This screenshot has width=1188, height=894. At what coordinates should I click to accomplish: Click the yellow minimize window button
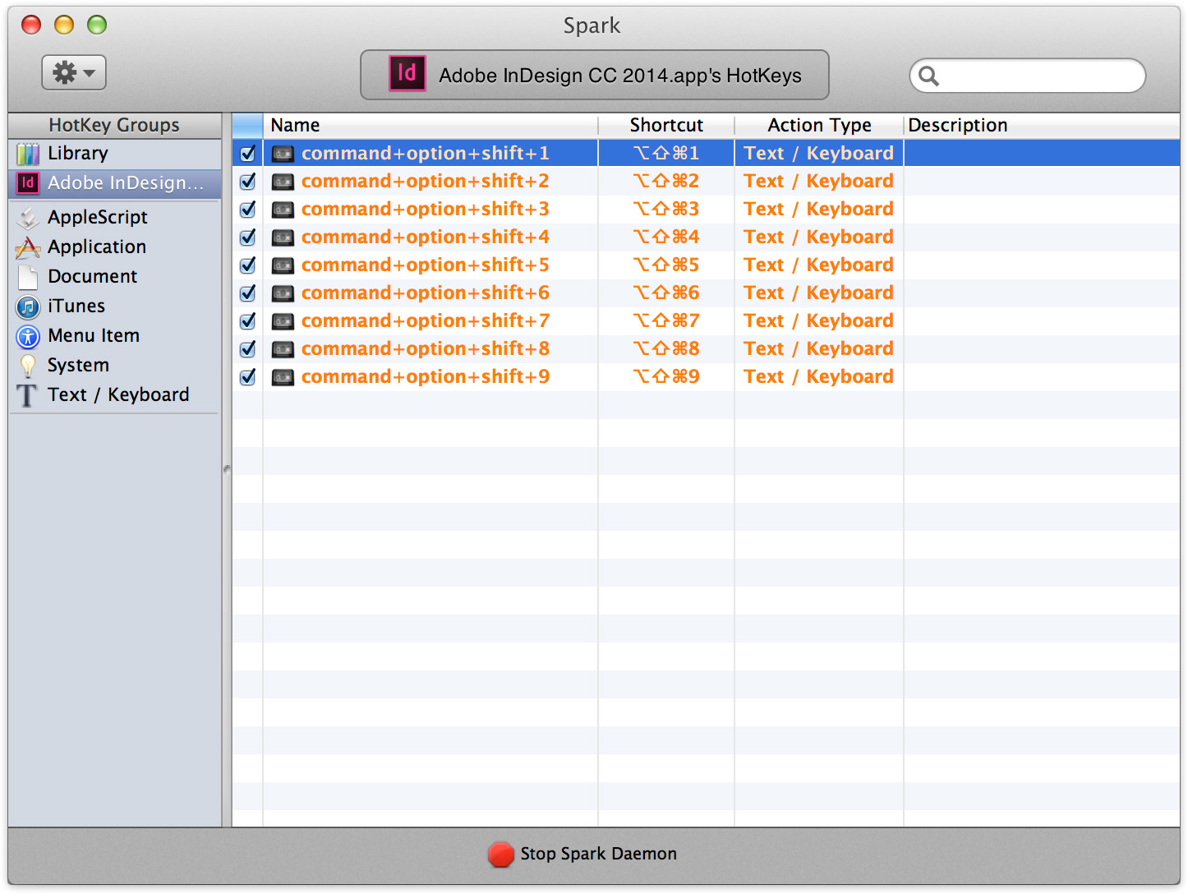[64, 25]
